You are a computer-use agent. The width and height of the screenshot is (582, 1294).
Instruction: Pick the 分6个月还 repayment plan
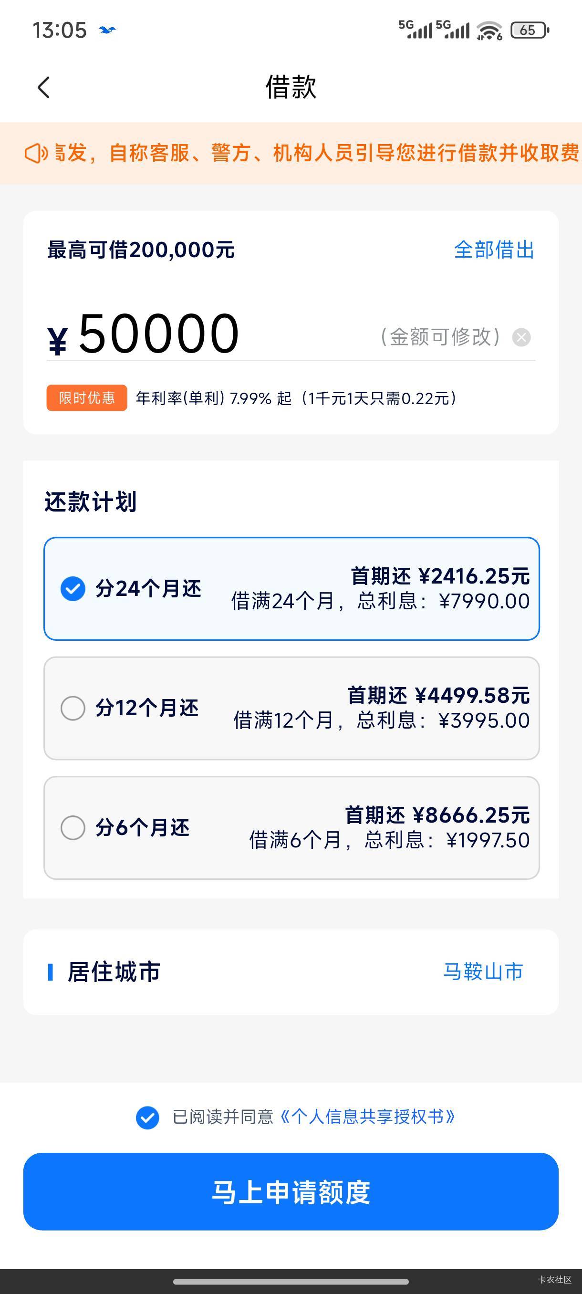[x=291, y=828]
